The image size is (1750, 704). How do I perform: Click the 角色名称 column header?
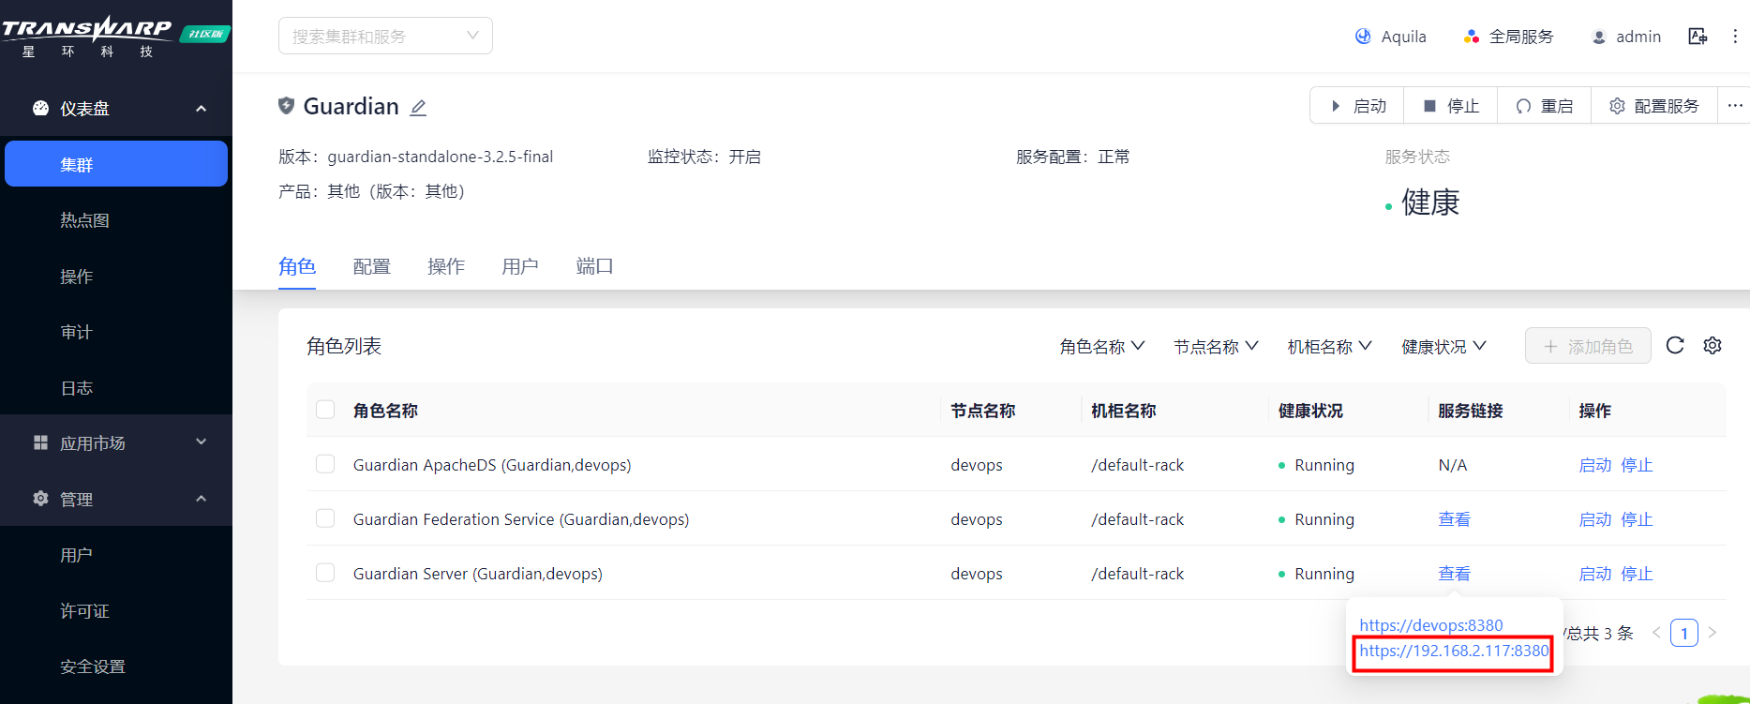(385, 411)
